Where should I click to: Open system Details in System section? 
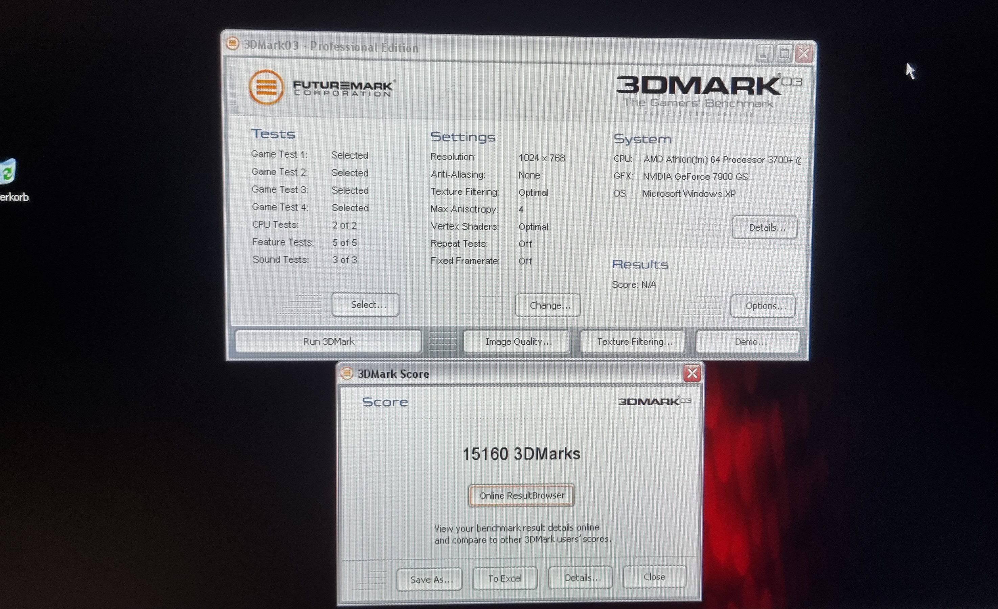(765, 227)
